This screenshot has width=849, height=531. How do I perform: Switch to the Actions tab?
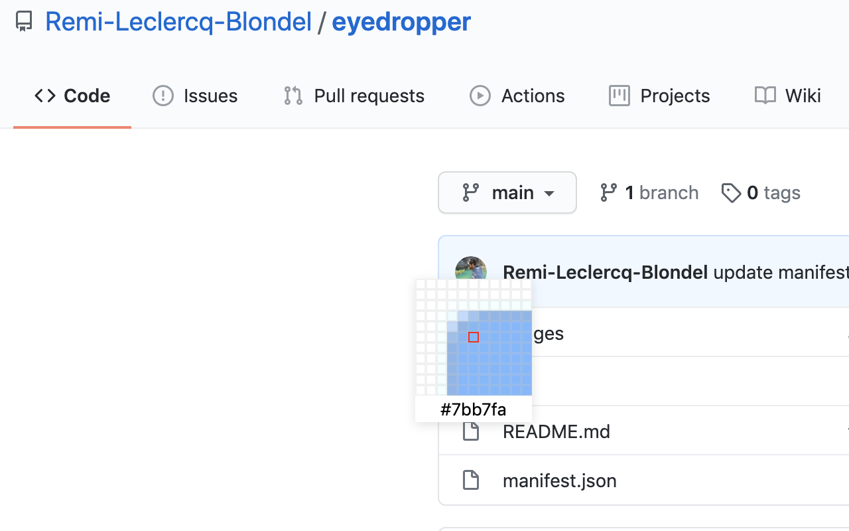pyautogui.click(x=517, y=96)
